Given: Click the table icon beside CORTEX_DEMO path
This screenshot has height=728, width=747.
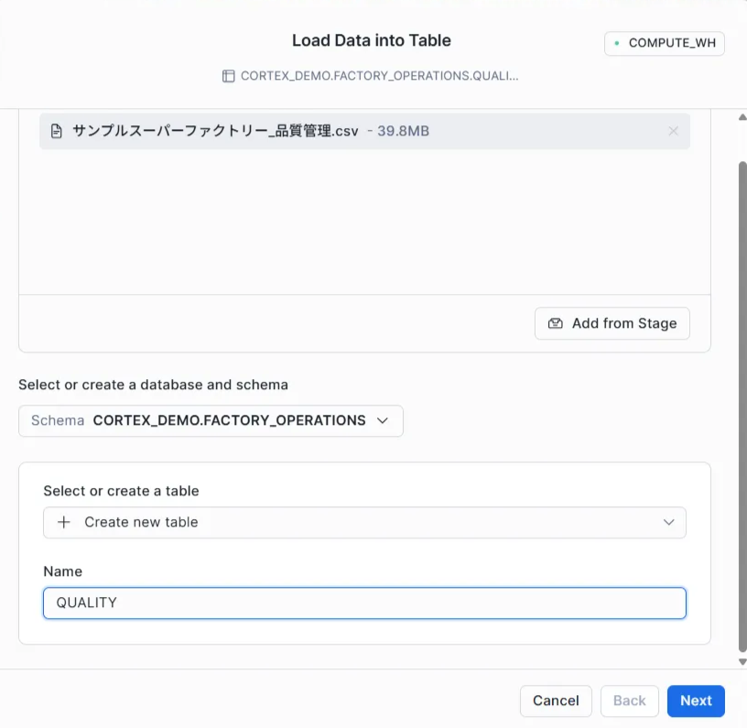Looking at the screenshot, I should [x=229, y=76].
